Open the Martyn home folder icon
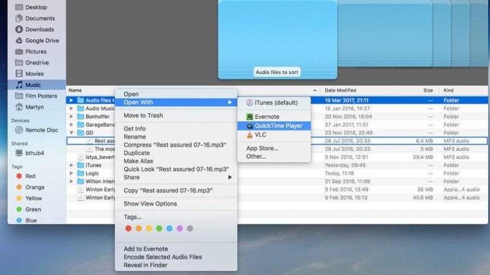 pos(19,107)
